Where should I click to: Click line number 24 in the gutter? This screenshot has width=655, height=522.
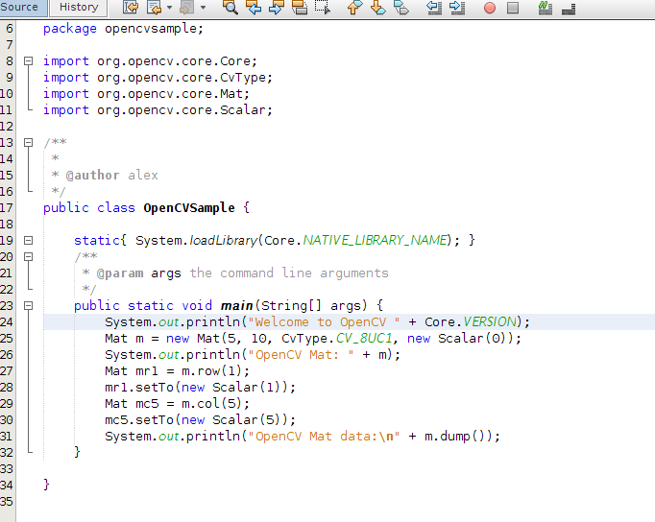pos(7,322)
